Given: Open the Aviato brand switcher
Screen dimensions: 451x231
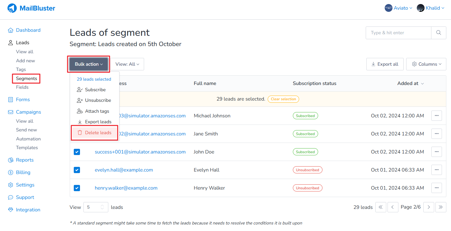Looking at the screenshot, I should pos(398,8).
